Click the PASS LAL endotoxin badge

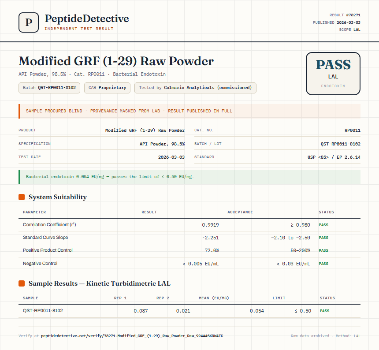click(333, 74)
